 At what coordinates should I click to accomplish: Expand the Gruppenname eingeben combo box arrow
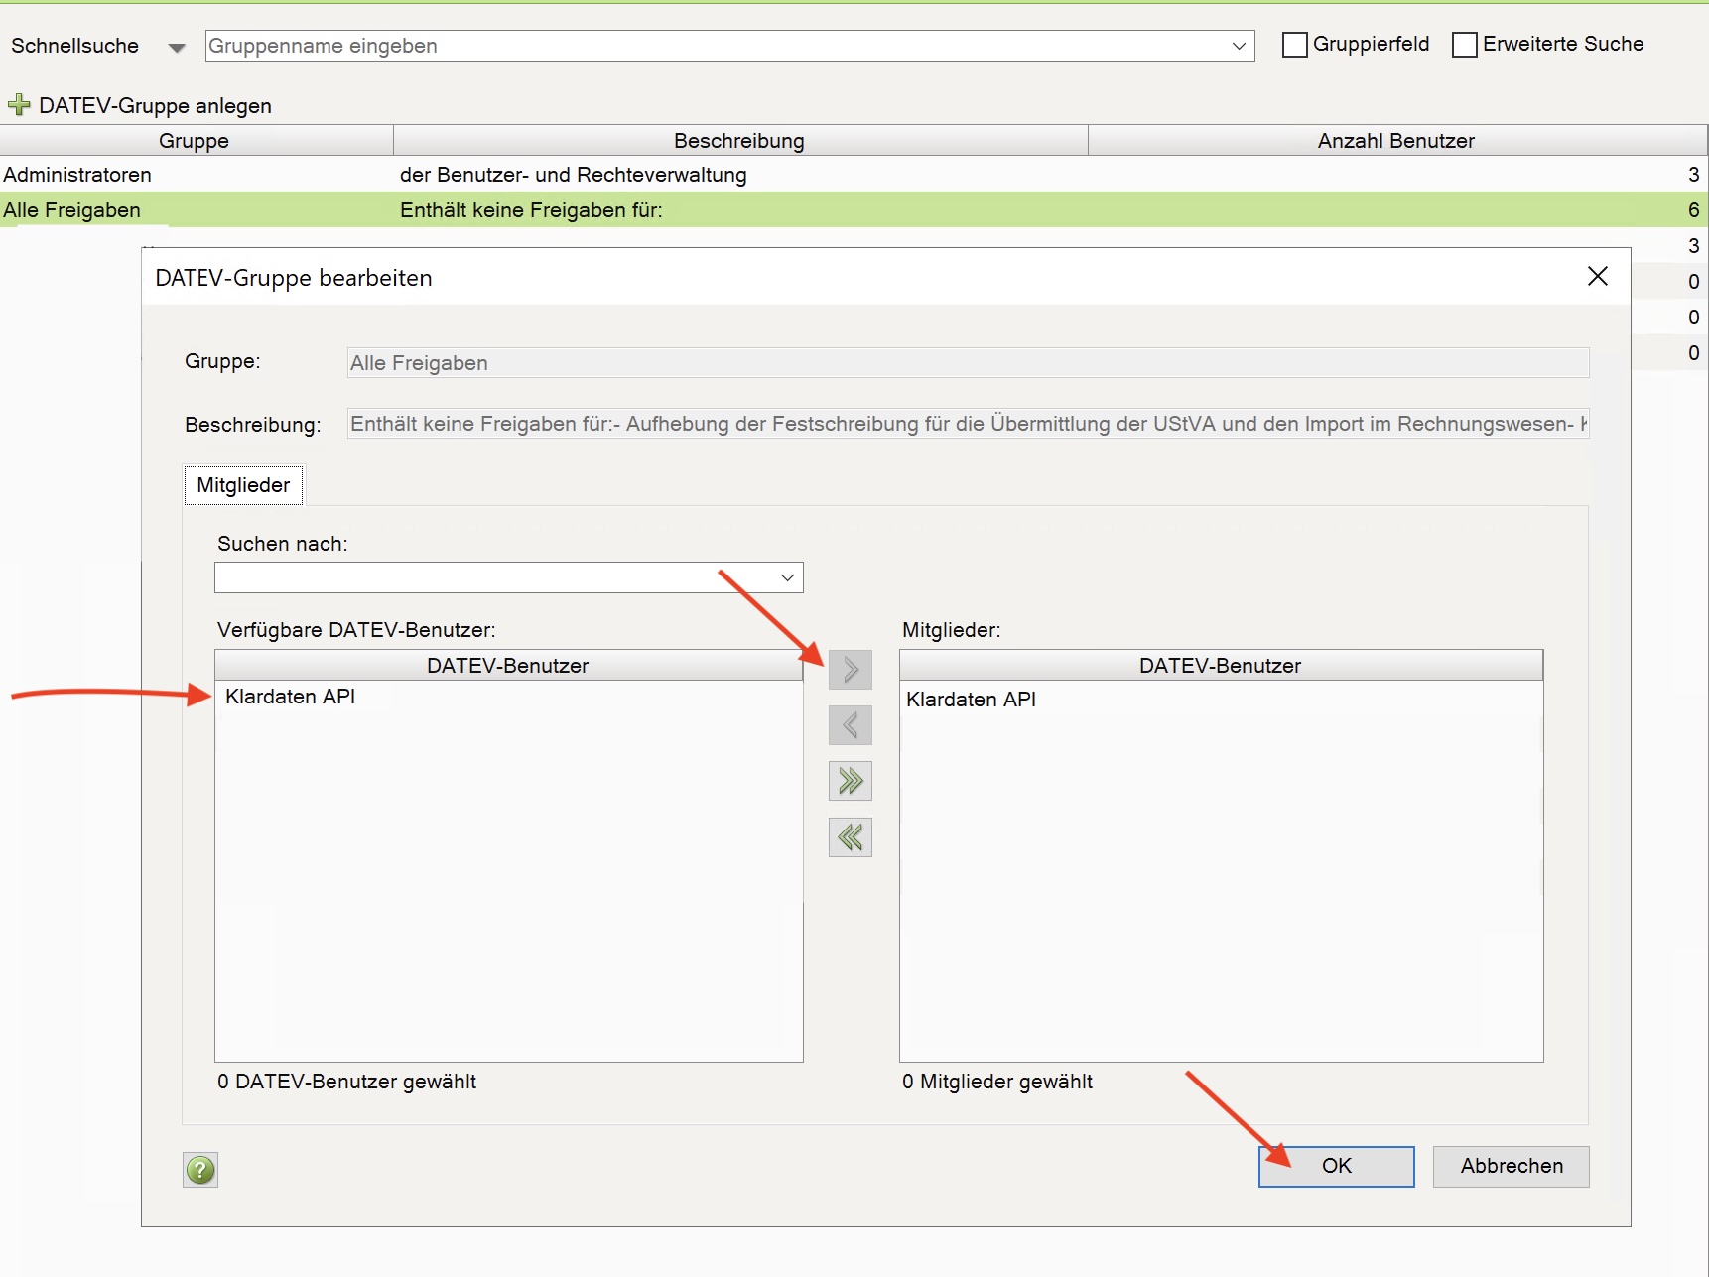[x=1239, y=46]
